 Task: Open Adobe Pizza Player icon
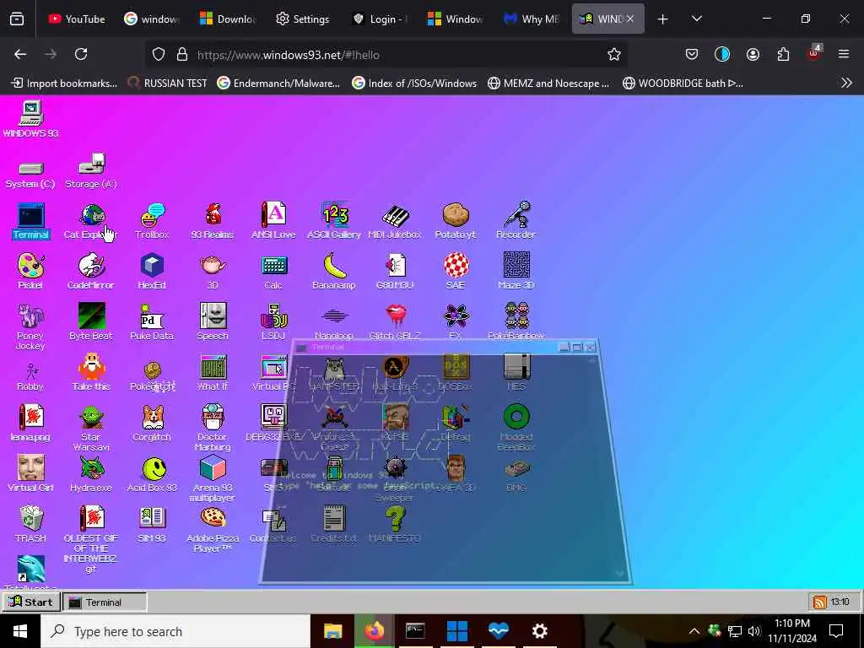click(x=213, y=530)
